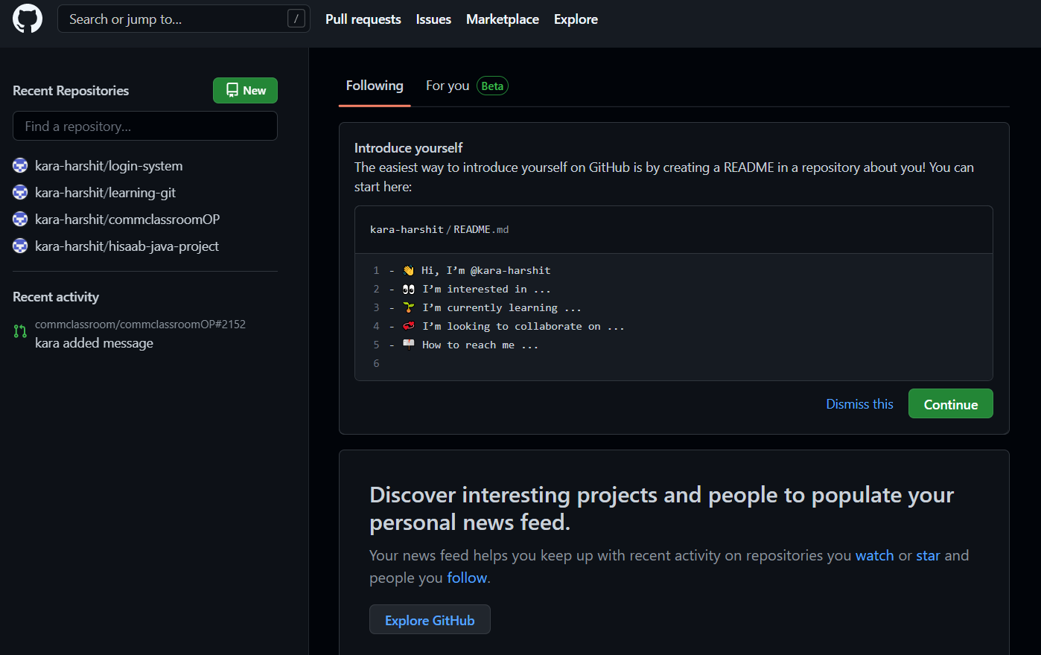Click the Beta badge next to For you
The image size is (1041, 655).
pos(492,86)
